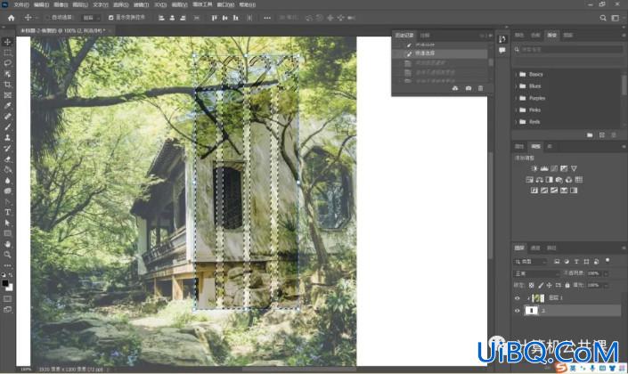The height and width of the screenshot is (374, 628).
Task: Switch to the Layers panel tab
Action: pos(519,248)
